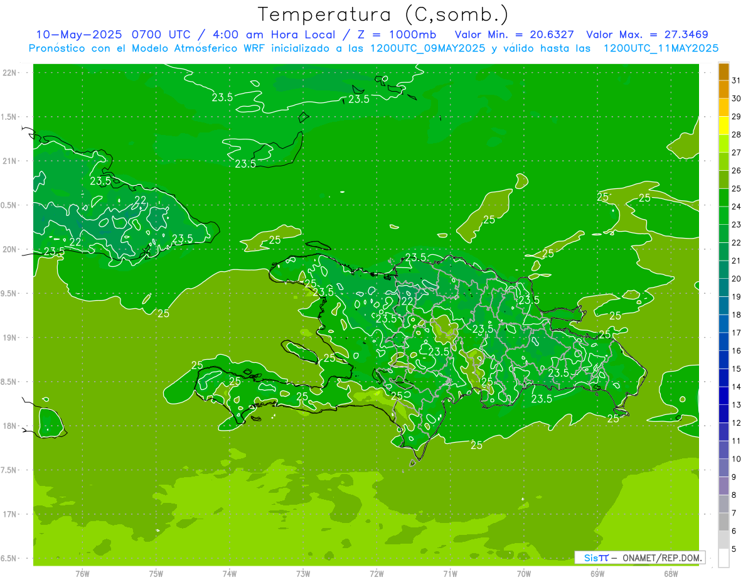Image resolution: width=753 pixels, height=582 pixels.
Task: Click the latitude label 19N
Action: (x=11, y=337)
